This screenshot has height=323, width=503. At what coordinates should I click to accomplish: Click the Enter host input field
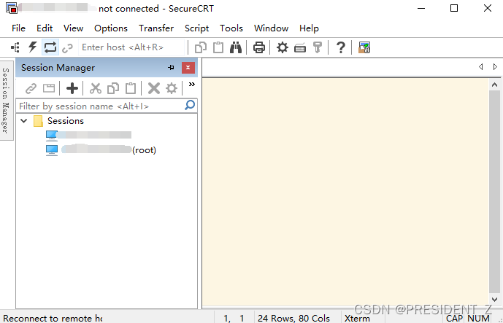coord(131,47)
